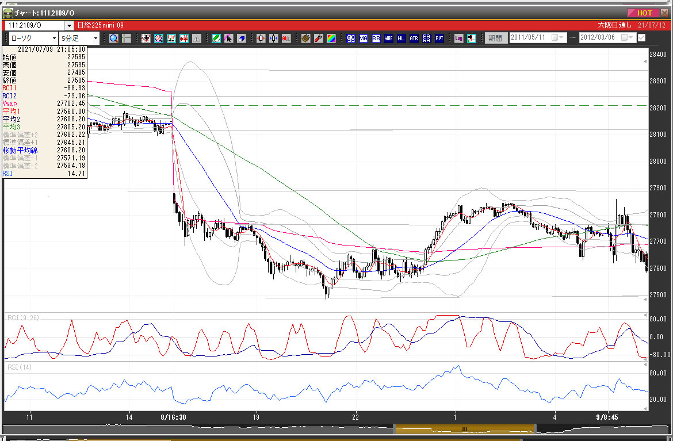This screenshot has width=673, height=441.
Task: Click the HOT button in title bar
Action: click(x=644, y=13)
